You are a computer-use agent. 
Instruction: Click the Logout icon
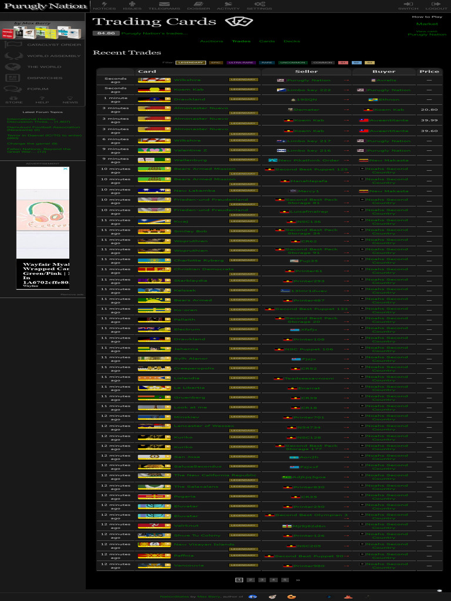click(x=436, y=4)
